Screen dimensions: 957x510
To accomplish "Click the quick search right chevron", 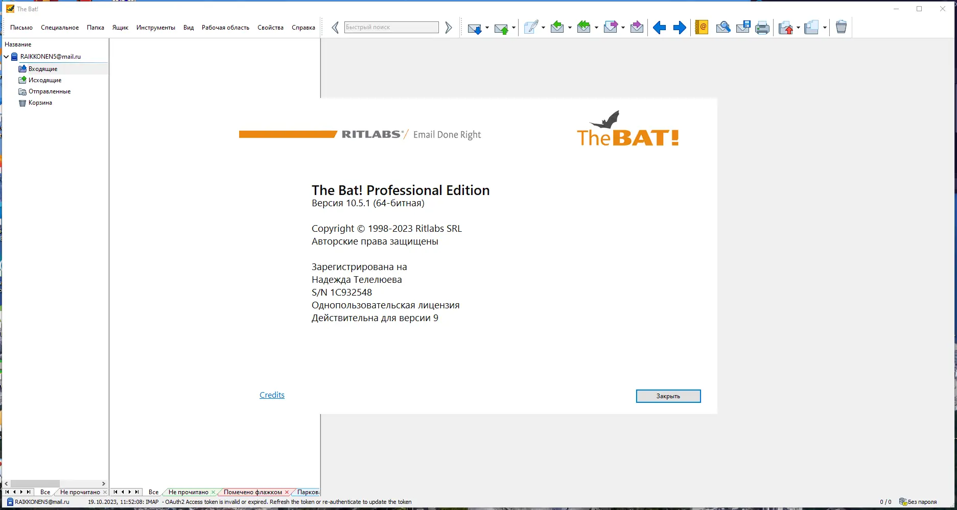I will [449, 28].
